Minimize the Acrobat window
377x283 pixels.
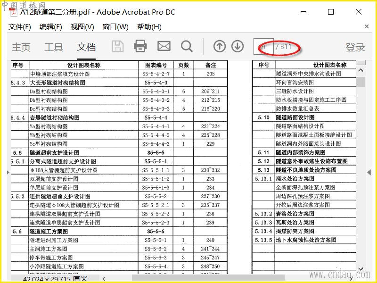303,12
